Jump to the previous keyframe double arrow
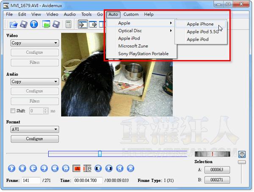Viewport: 254px width, 192px height. [x=55, y=168]
